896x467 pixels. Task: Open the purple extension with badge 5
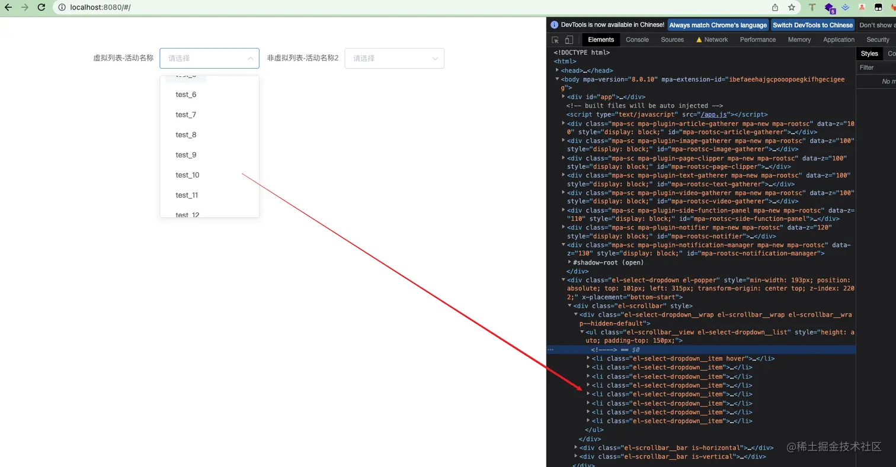[x=830, y=8]
